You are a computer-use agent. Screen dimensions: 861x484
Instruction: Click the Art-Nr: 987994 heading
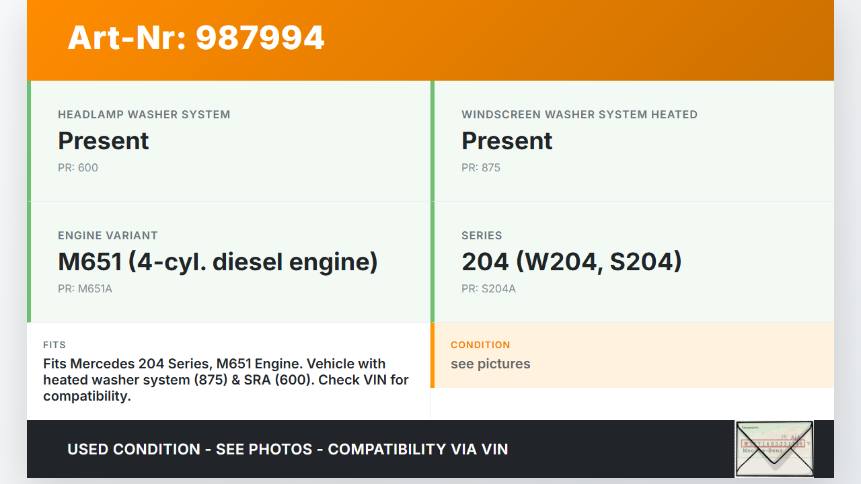pos(196,38)
